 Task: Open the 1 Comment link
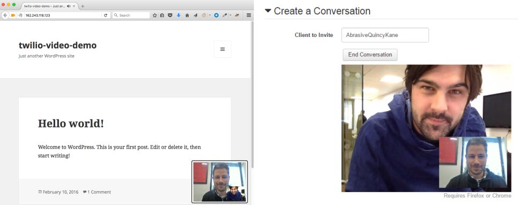click(99, 192)
